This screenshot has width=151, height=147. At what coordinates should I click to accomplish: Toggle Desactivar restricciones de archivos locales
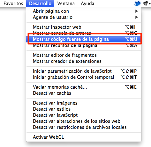[84, 127]
